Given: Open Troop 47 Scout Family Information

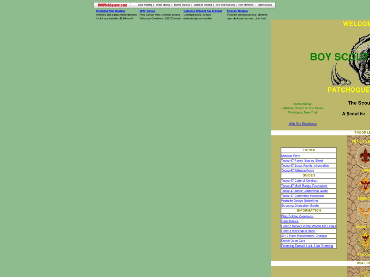Looking at the screenshot, I should [x=305, y=166].
